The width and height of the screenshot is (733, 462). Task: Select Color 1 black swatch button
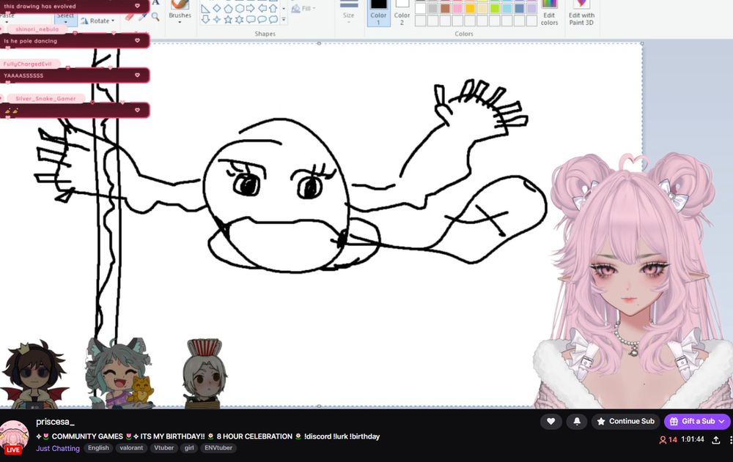click(x=379, y=13)
